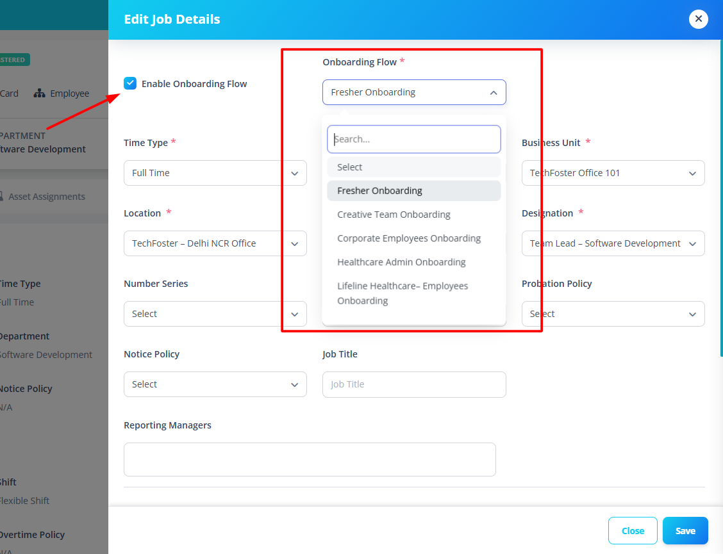The width and height of the screenshot is (723, 554).
Task: Click the Save button
Action: coord(685,531)
